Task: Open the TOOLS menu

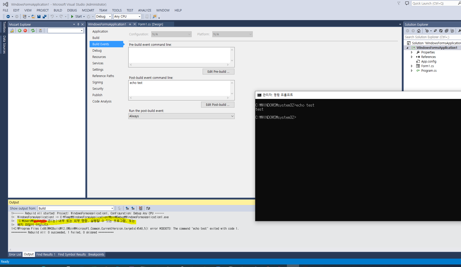Action: click(117, 10)
